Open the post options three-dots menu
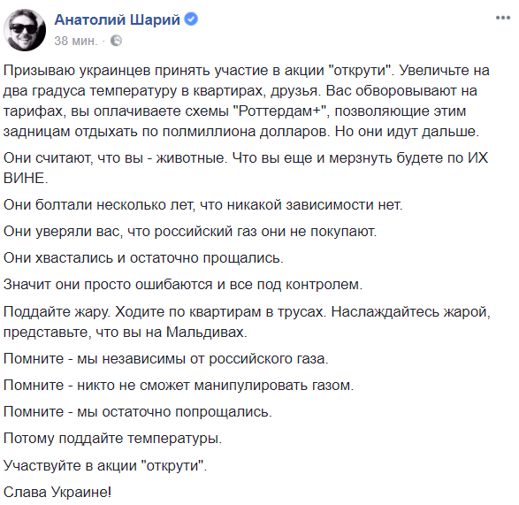This screenshot has width=519, height=505. (x=503, y=18)
